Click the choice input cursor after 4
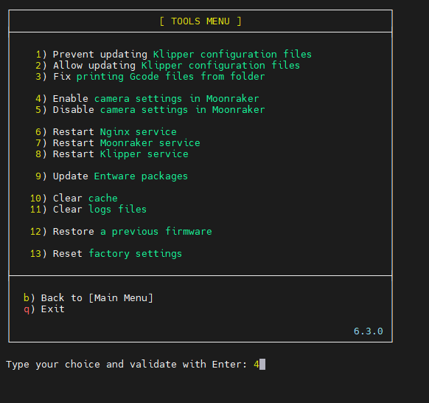Image resolution: width=429 pixels, height=403 pixels. click(262, 365)
